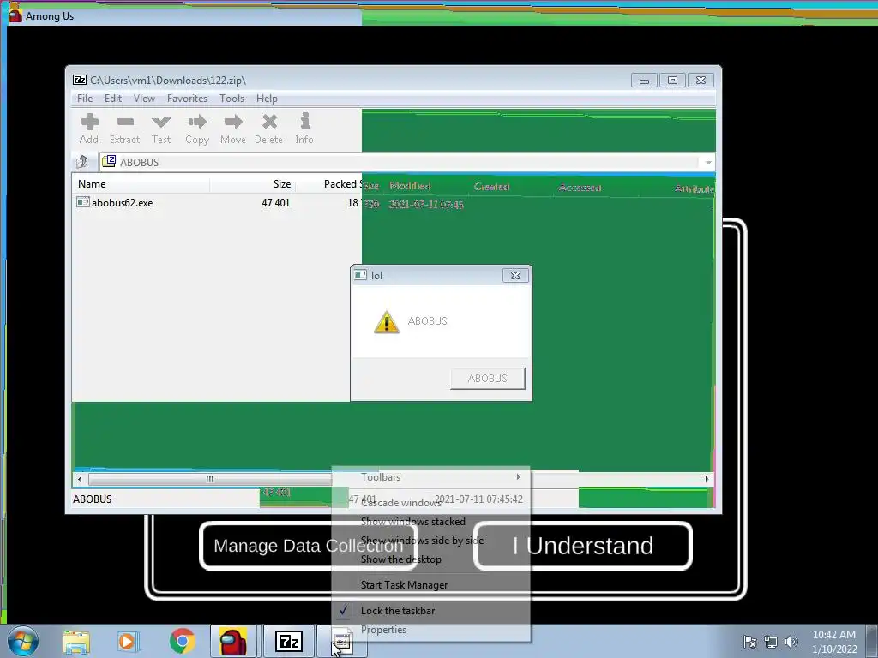Click the I Understand button
The width and height of the screenshot is (878, 658).
point(583,546)
